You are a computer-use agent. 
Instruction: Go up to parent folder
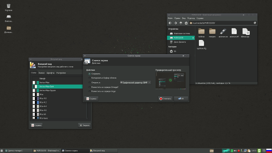(x=181, y=23)
